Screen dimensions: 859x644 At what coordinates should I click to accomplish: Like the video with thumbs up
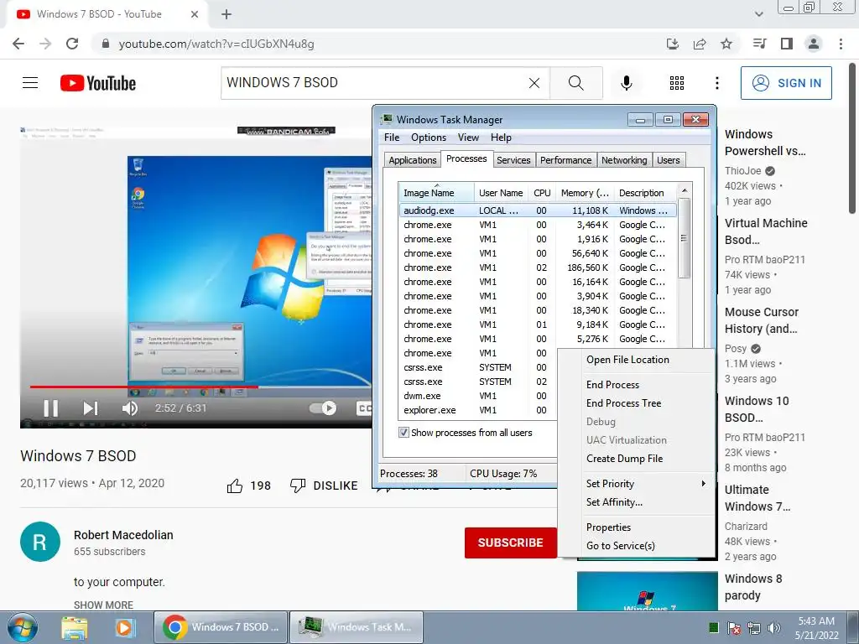click(235, 486)
